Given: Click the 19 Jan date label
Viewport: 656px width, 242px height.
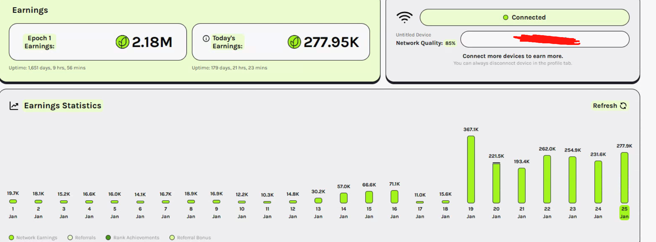Looking at the screenshot, I should pos(471,213).
